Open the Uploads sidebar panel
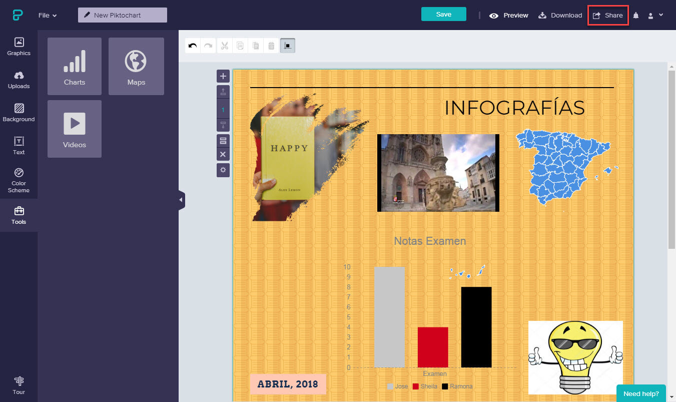 coord(19,80)
